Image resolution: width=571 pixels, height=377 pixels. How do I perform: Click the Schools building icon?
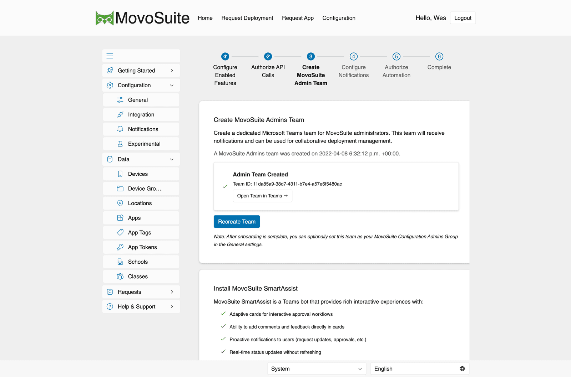click(x=120, y=262)
